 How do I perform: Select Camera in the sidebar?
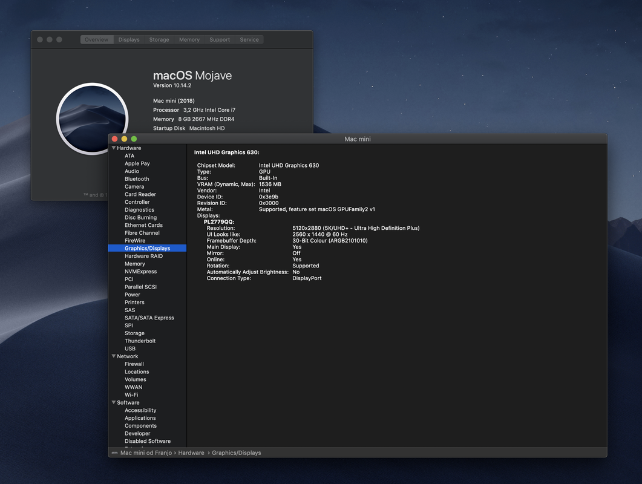point(134,187)
